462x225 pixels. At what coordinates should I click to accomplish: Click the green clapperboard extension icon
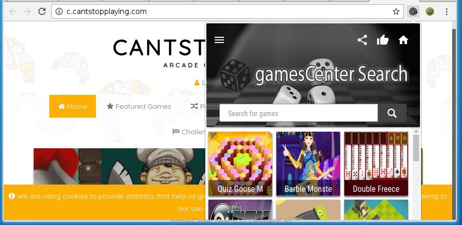pyautogui.click(x=430, y=11)
